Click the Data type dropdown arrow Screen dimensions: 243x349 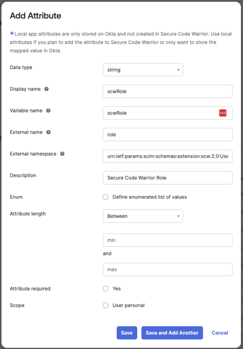[x=178, y=70]
